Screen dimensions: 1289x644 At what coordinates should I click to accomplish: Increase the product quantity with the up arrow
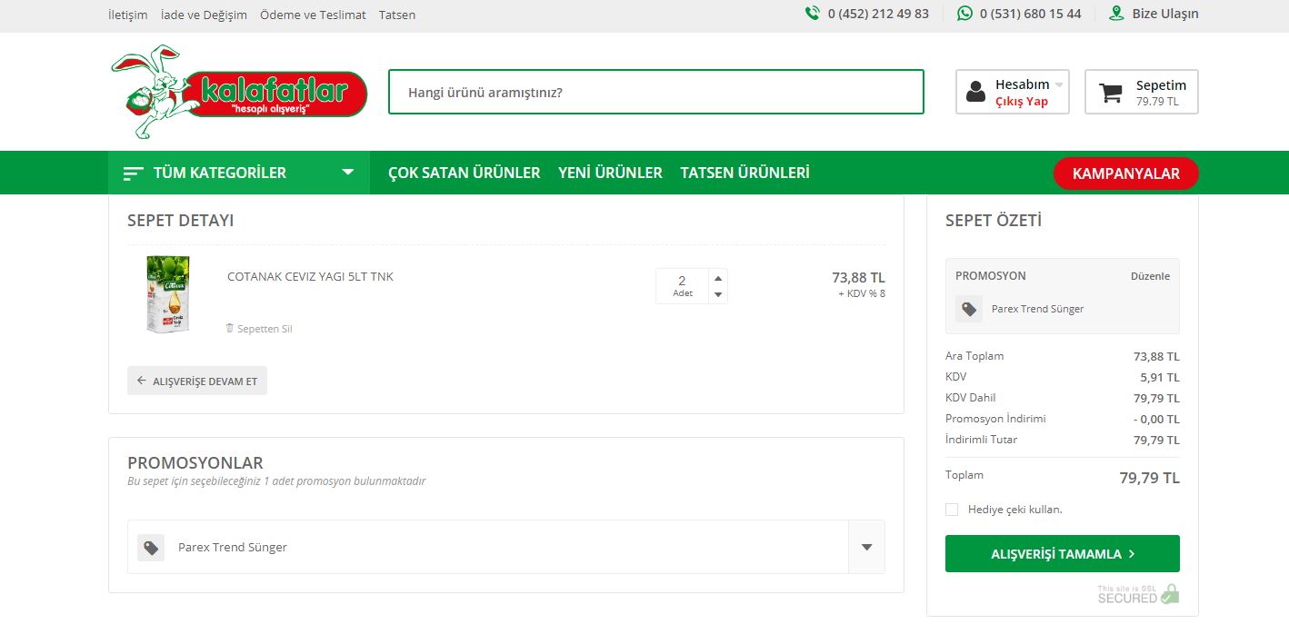[x=718, y=278]
